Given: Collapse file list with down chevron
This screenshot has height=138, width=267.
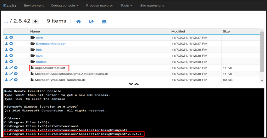Looking at the screenshot, I should (131, 84).
